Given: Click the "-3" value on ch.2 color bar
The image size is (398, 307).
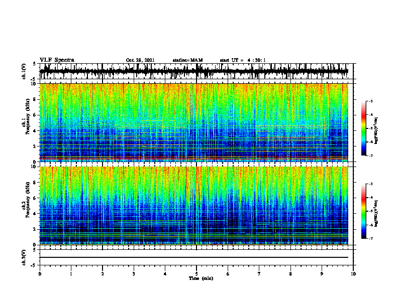Looking at the screenshot, I should click(370, 184).
